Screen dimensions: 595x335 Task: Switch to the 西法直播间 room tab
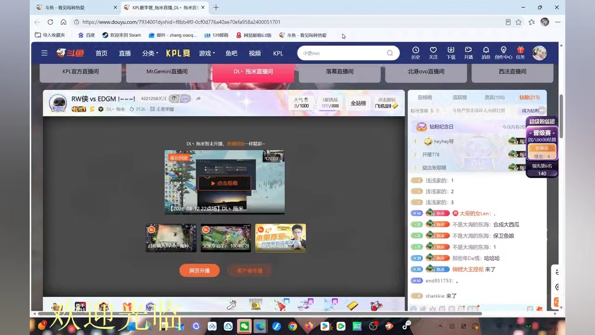(x=512, y=73)
